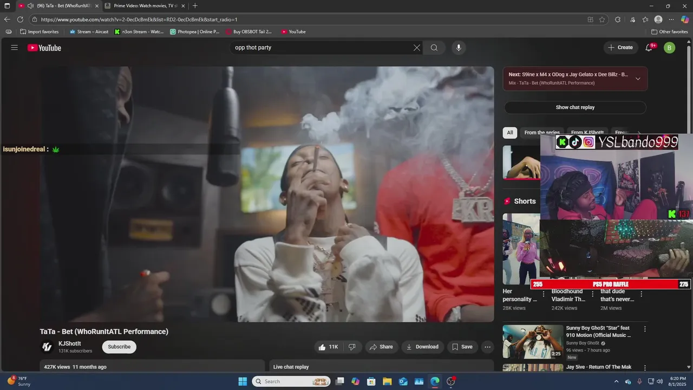693x390 pixels.
Task: Click the browser address bar URL
Action: click(x=139, y=19)
